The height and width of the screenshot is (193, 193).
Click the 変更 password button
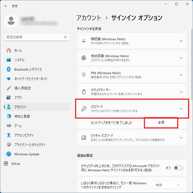[x=161, y=122]
